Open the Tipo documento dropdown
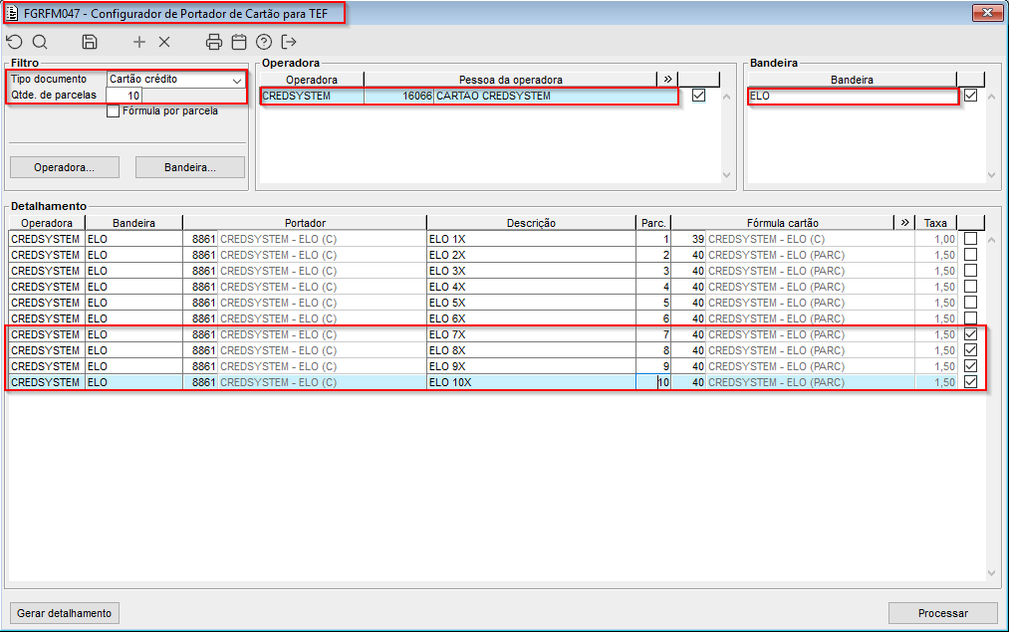Viewport: 1009px width, 632px height. (237, 81)
